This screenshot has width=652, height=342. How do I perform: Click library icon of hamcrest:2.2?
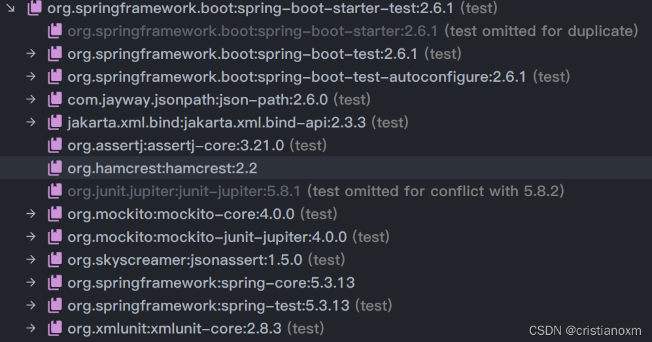pyautogui.click(x=55, y=168)
